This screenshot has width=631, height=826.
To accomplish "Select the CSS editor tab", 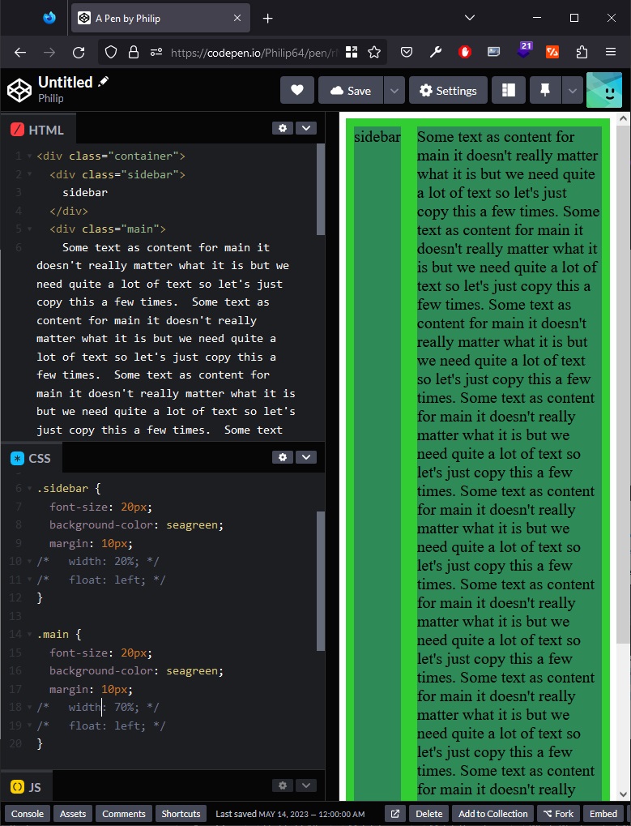I will tap(32, 458).
